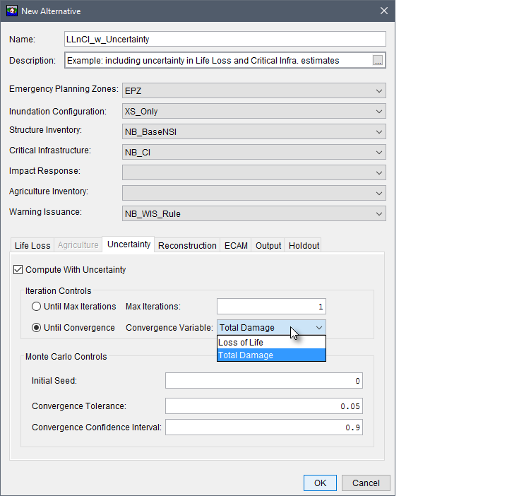This screenshot has width=519, height=496.
Task: Click the application icon in title bar
Action: (12, 11)
